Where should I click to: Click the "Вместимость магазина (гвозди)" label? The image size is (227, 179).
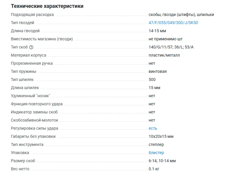coord(42,39)
